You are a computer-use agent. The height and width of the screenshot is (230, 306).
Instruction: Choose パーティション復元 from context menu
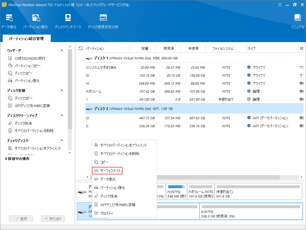tap(124, 188)
